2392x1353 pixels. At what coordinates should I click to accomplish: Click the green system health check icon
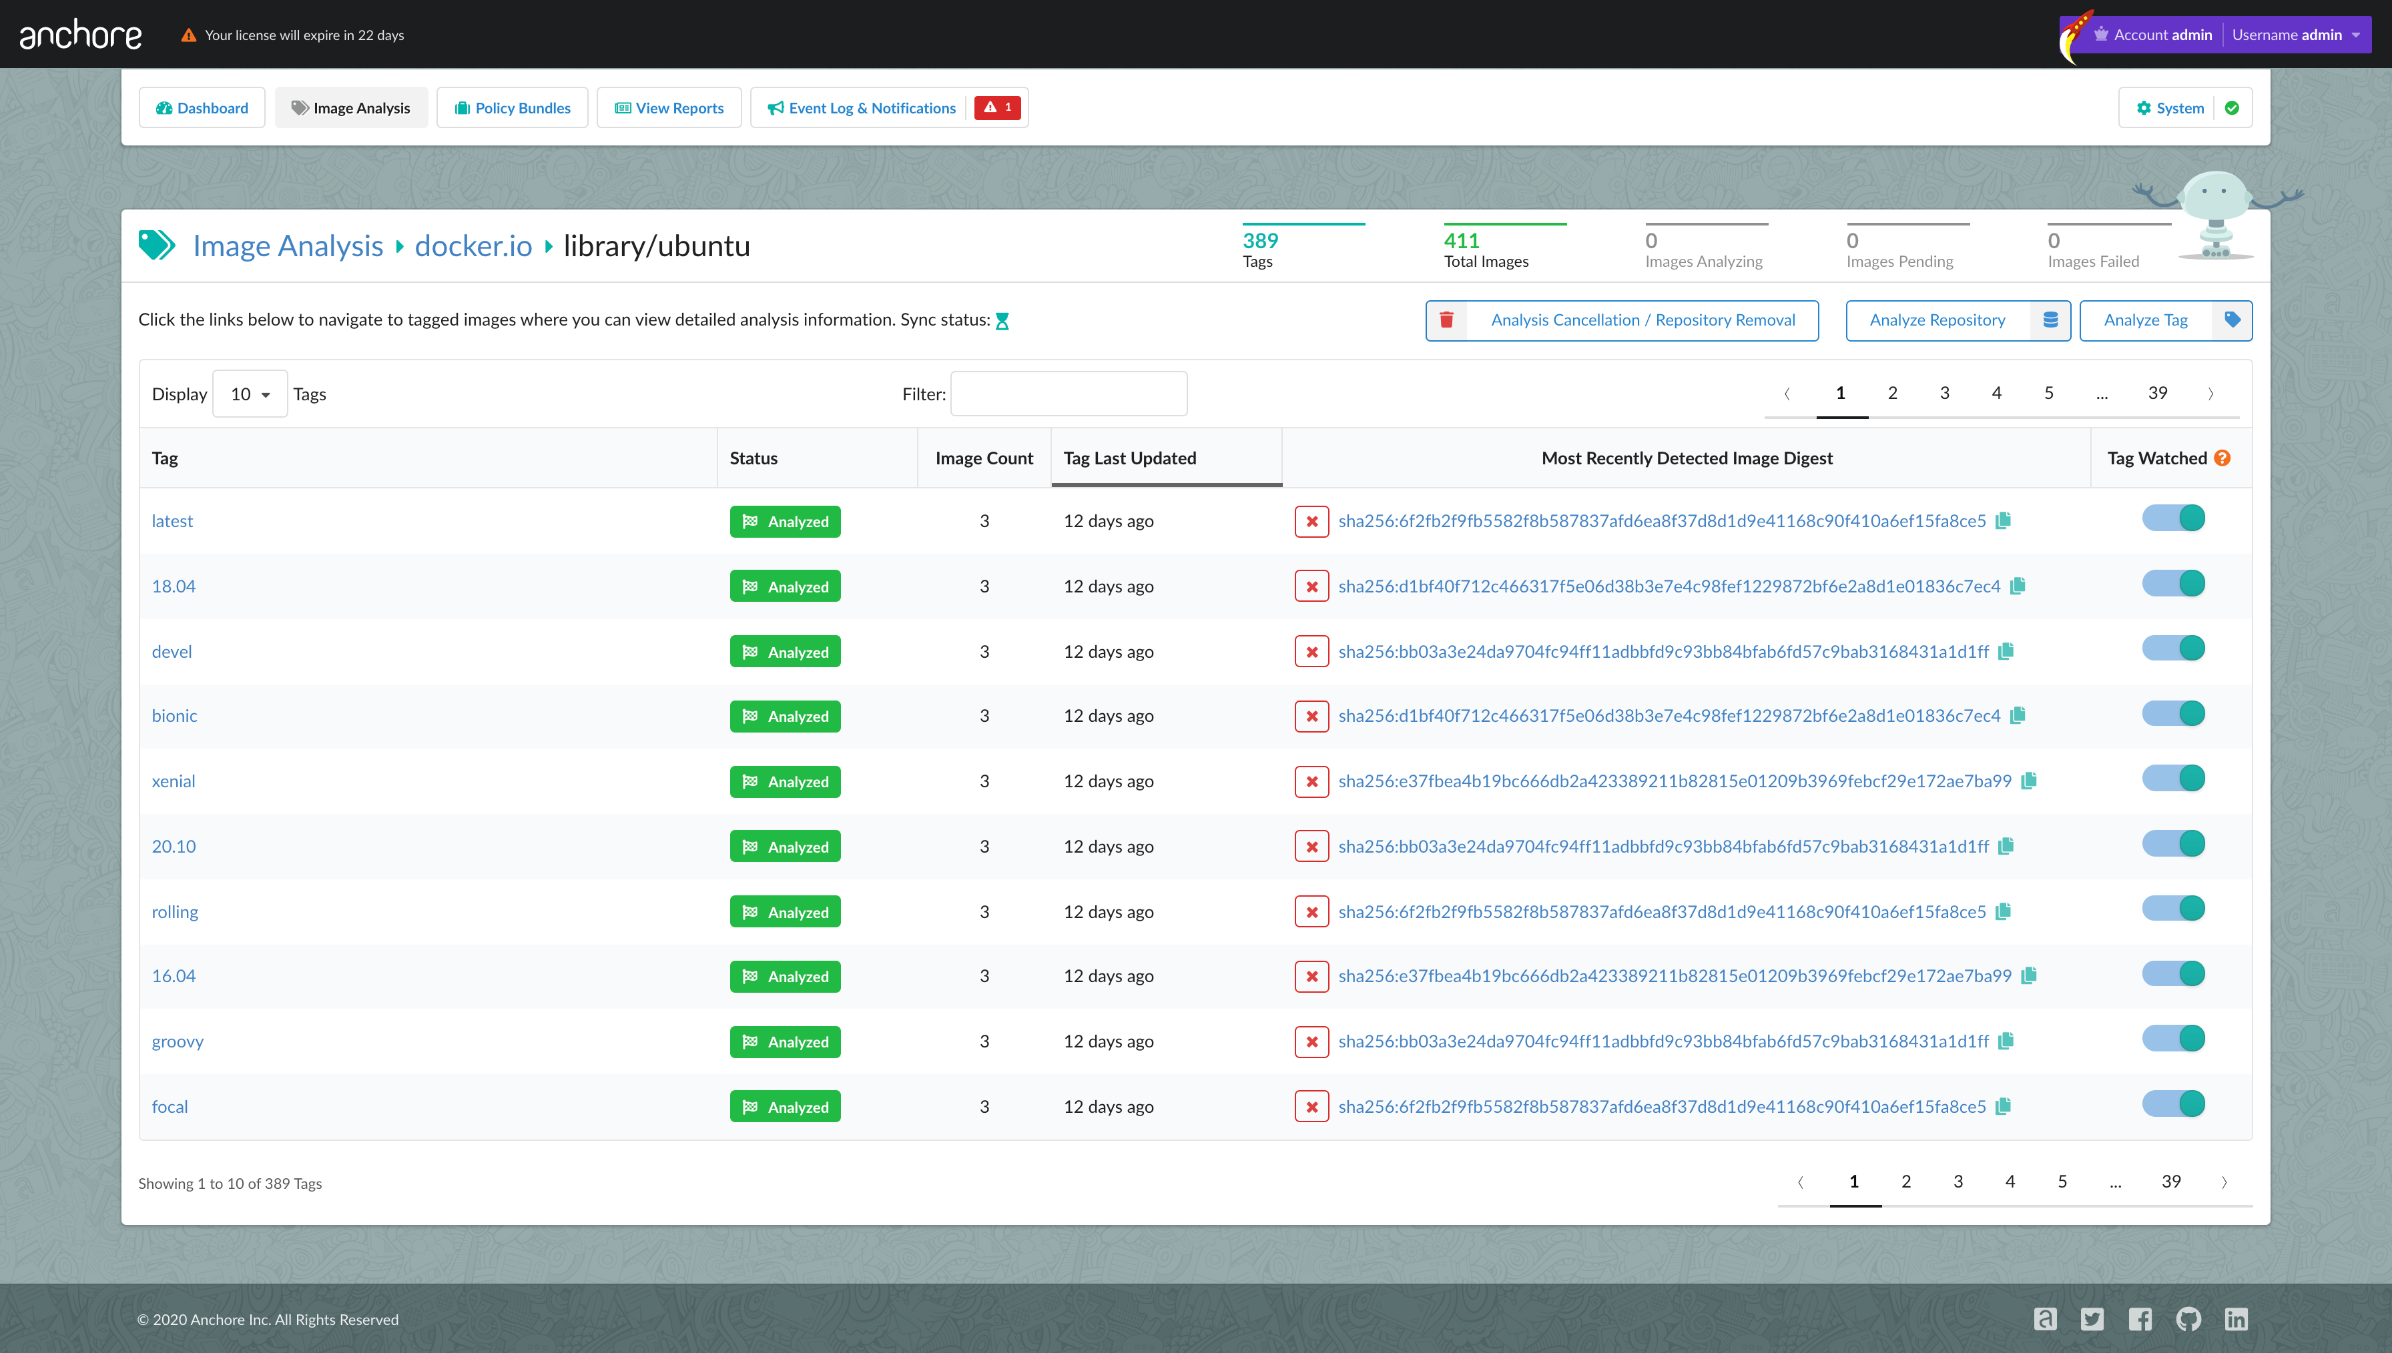click(x=2232, y=108)
